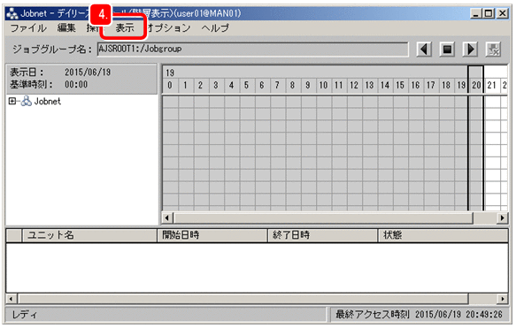This screenshot has height=328, width=516.
Task: Click hour 20 in the time header
Action: [x=476, y=86]
